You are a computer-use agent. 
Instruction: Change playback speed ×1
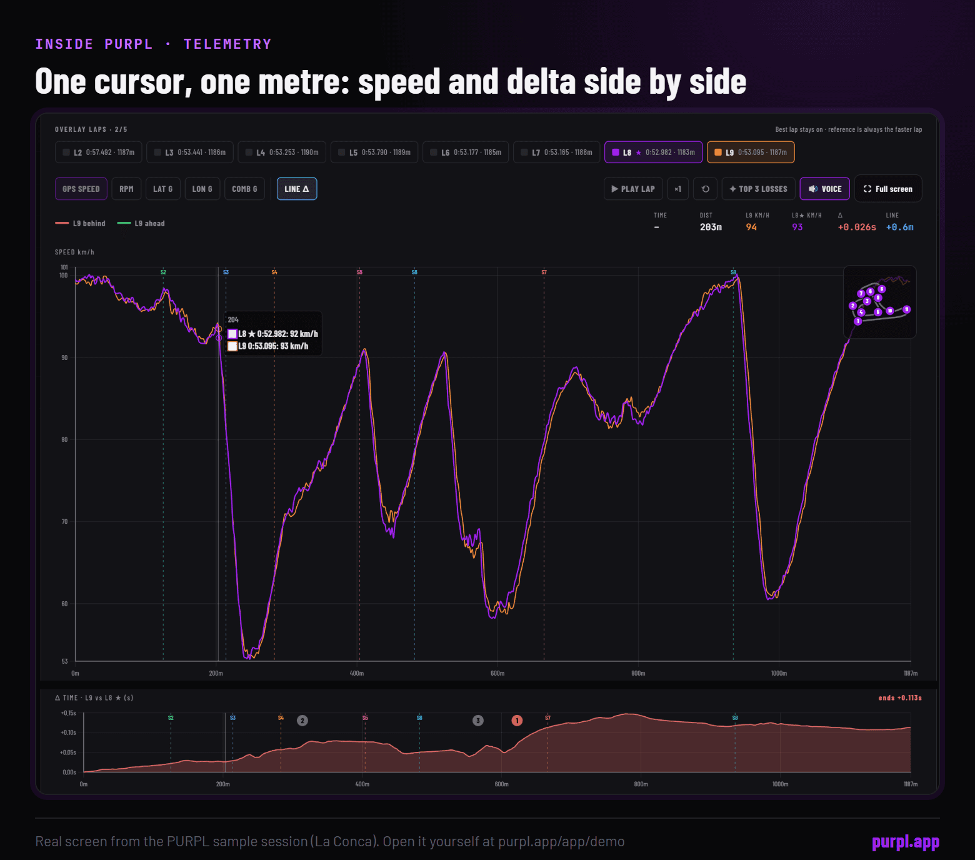pos(678,189)
